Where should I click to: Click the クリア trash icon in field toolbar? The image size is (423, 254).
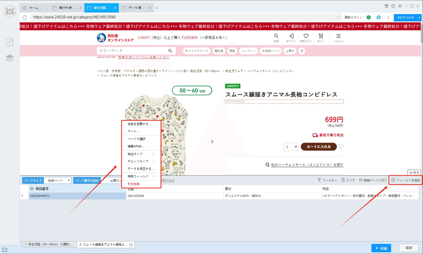[x=342, y=180]
